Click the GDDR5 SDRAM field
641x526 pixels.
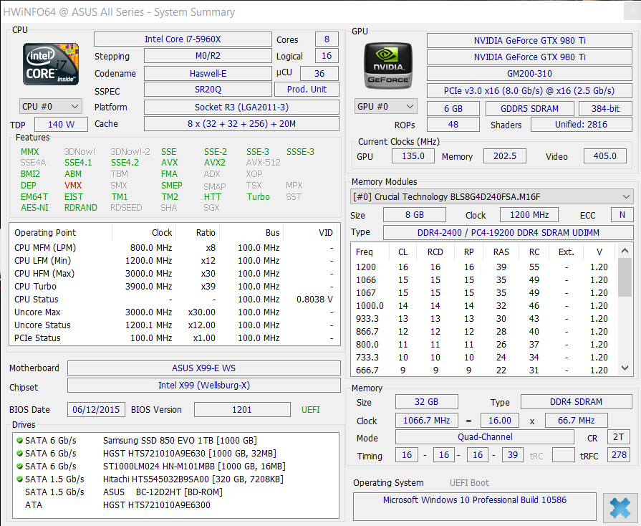[529, 109]
